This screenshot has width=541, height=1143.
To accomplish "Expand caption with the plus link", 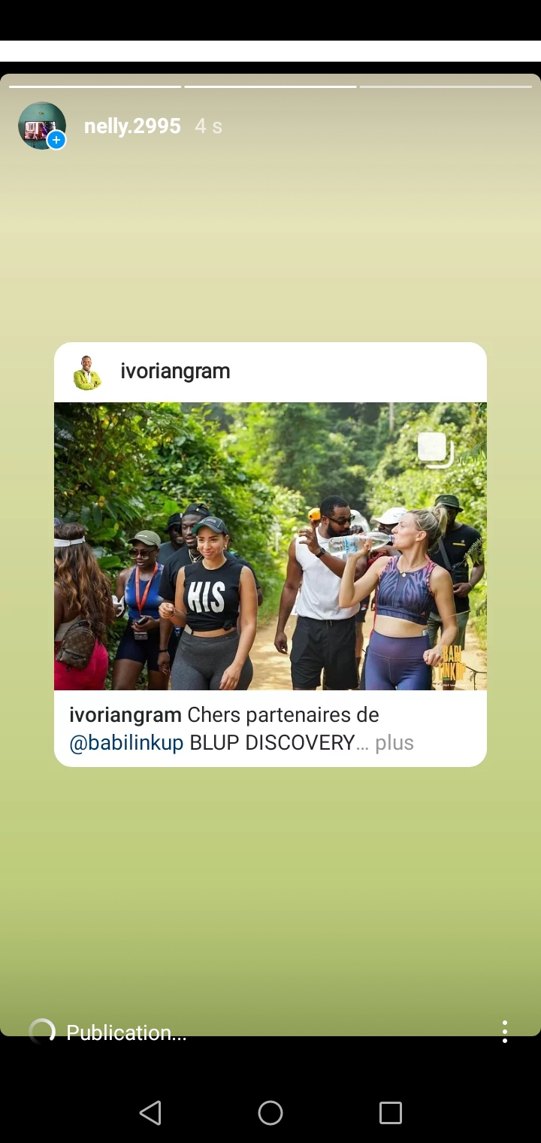I will coord(394,743).
